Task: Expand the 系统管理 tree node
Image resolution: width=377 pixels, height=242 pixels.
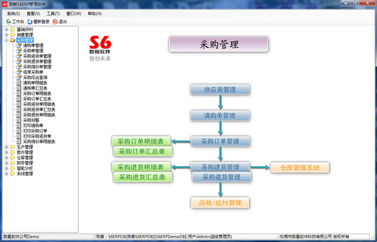Action: pos(7,174)
